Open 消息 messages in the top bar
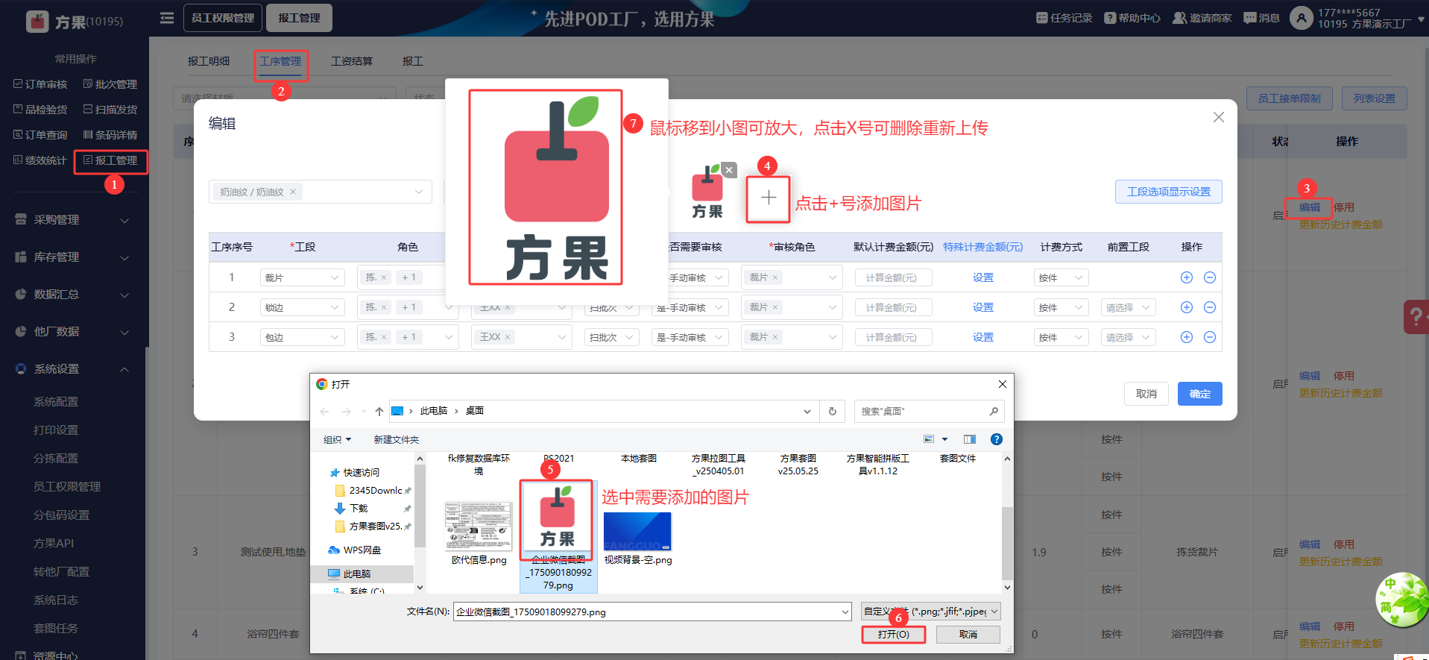Screen dimensions: 1429x660 pyautogui.click(x=1261, y=18)
